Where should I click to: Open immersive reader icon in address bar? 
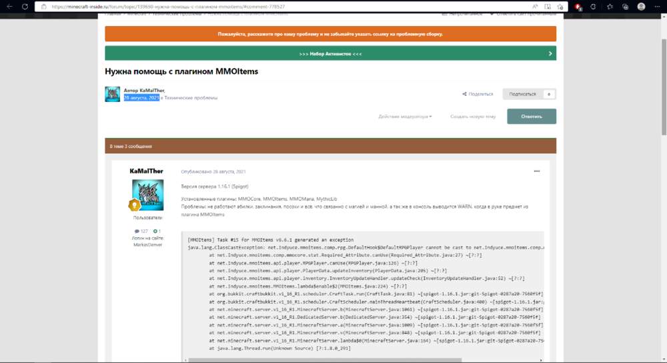pos(548,7)
